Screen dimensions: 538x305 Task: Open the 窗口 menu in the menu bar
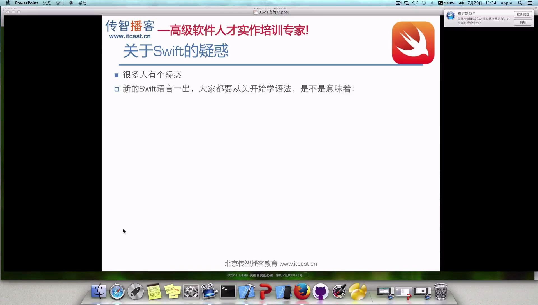(x=59, y=3)
